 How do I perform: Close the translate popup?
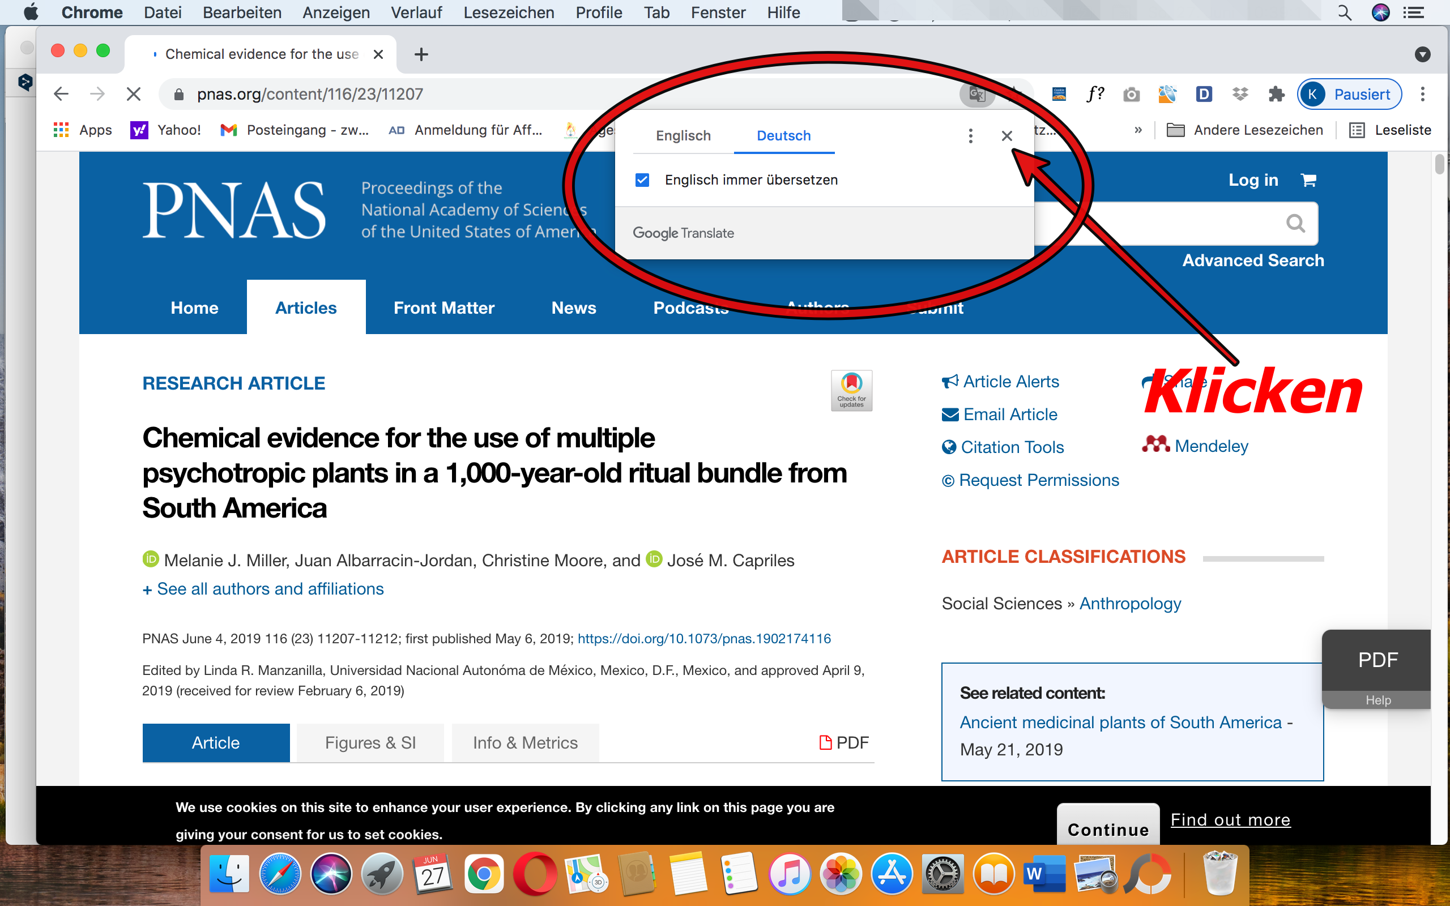tap(1007, 136)
